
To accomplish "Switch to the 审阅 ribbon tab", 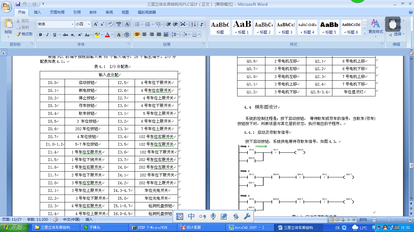I will click(x=109, y=12).
